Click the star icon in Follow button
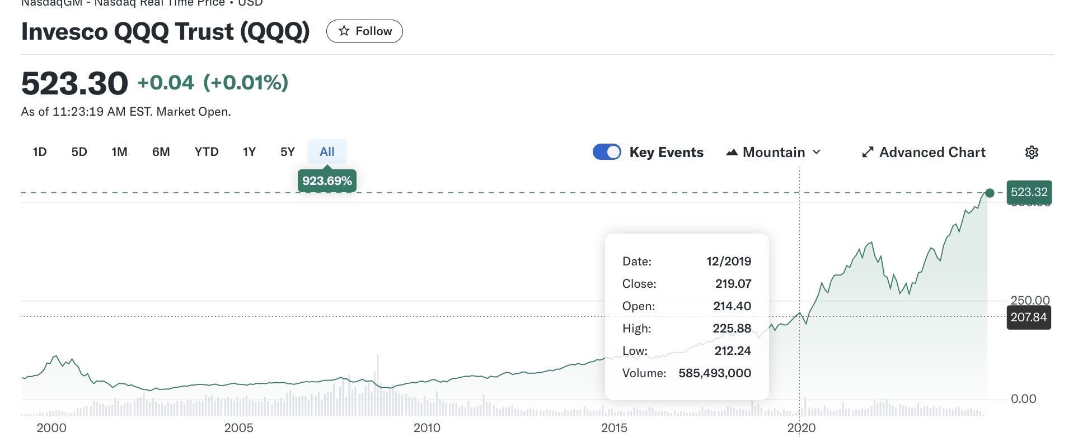The image size is (1078, 437). [344, 31]
